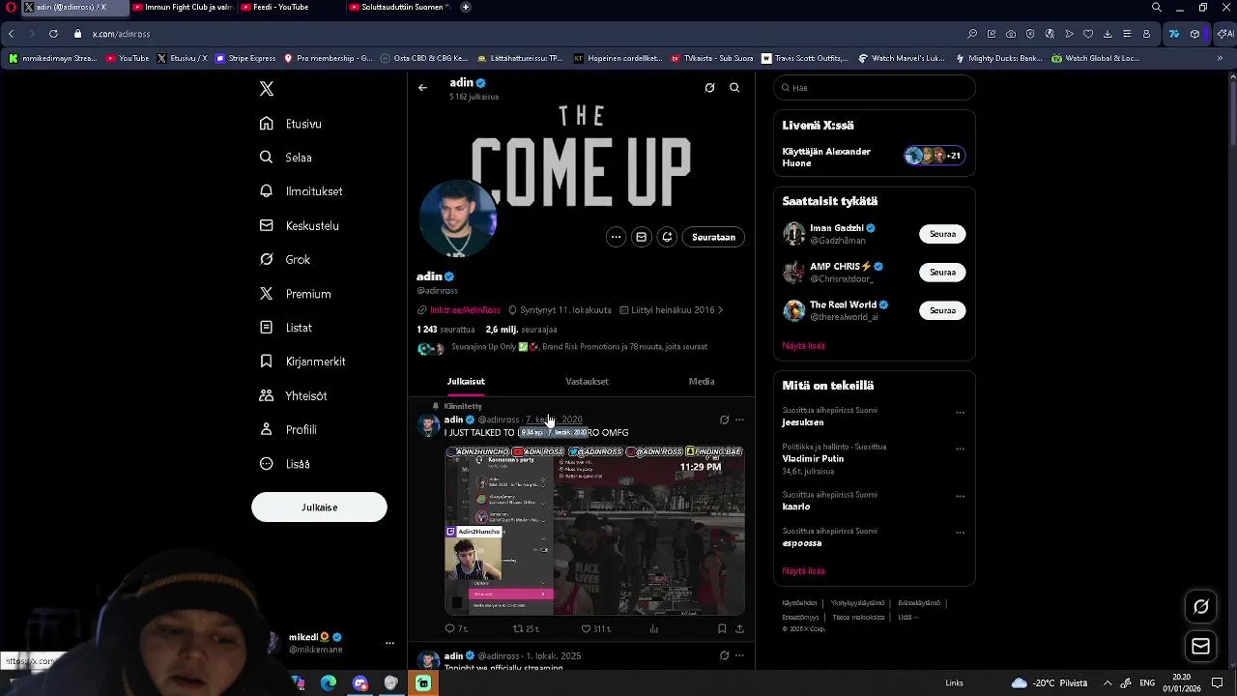Open Kirjanmerkit bookmarks
Screen dimensions: 1237x696
tap(302, 362)
